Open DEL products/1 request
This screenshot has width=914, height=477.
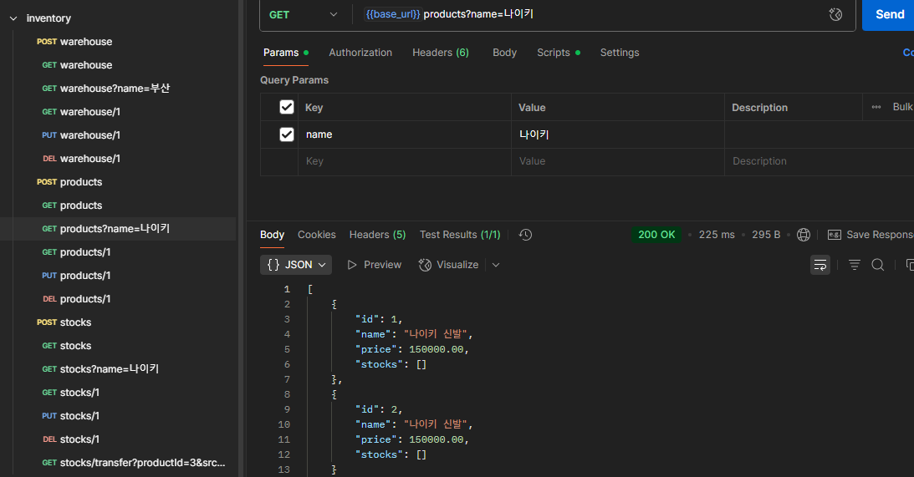[76, 299]
